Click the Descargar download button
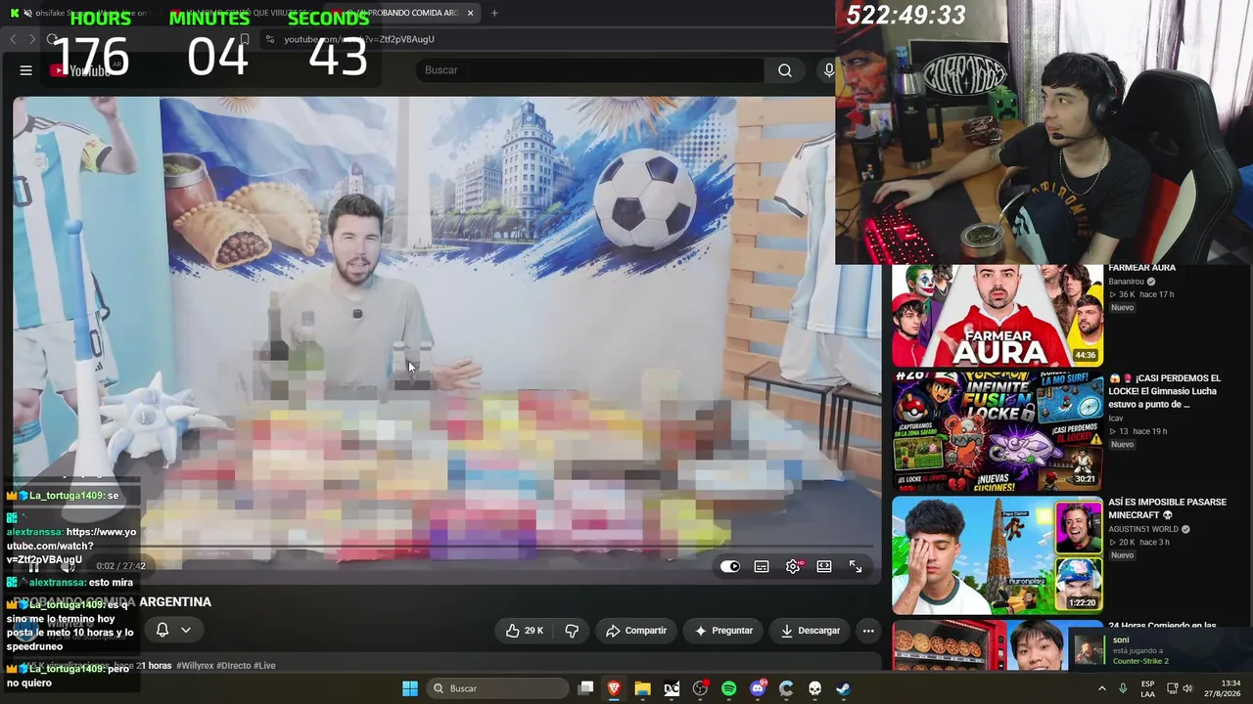Image resolution: width=1253 pixels, height=704 pixels. tap(811, 631)
